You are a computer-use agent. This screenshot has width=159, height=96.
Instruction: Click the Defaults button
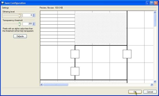pos(20,36)
